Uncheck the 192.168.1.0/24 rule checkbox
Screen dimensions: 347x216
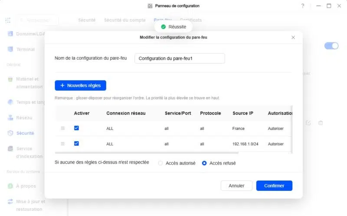[76, 143]
